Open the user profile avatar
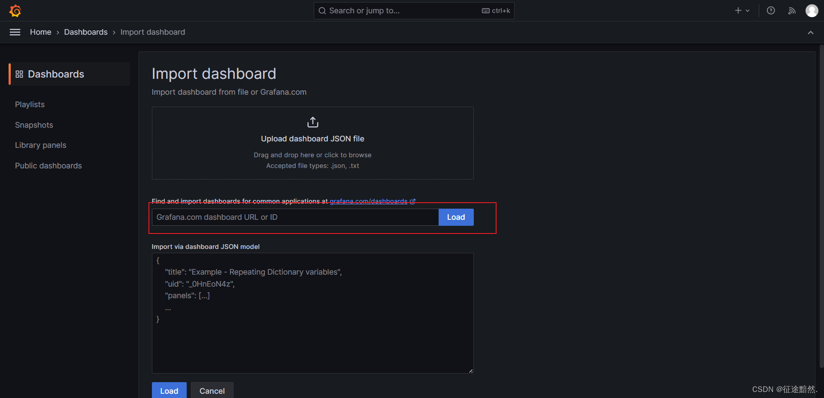This screenshot has height=398, width=824. pyautogui.click(x=812, y=11)
